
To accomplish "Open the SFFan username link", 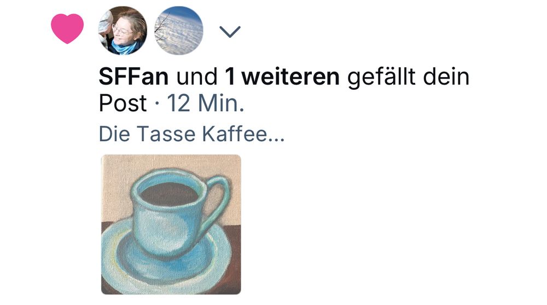I will pyautogui.click(x=133, y=77).
